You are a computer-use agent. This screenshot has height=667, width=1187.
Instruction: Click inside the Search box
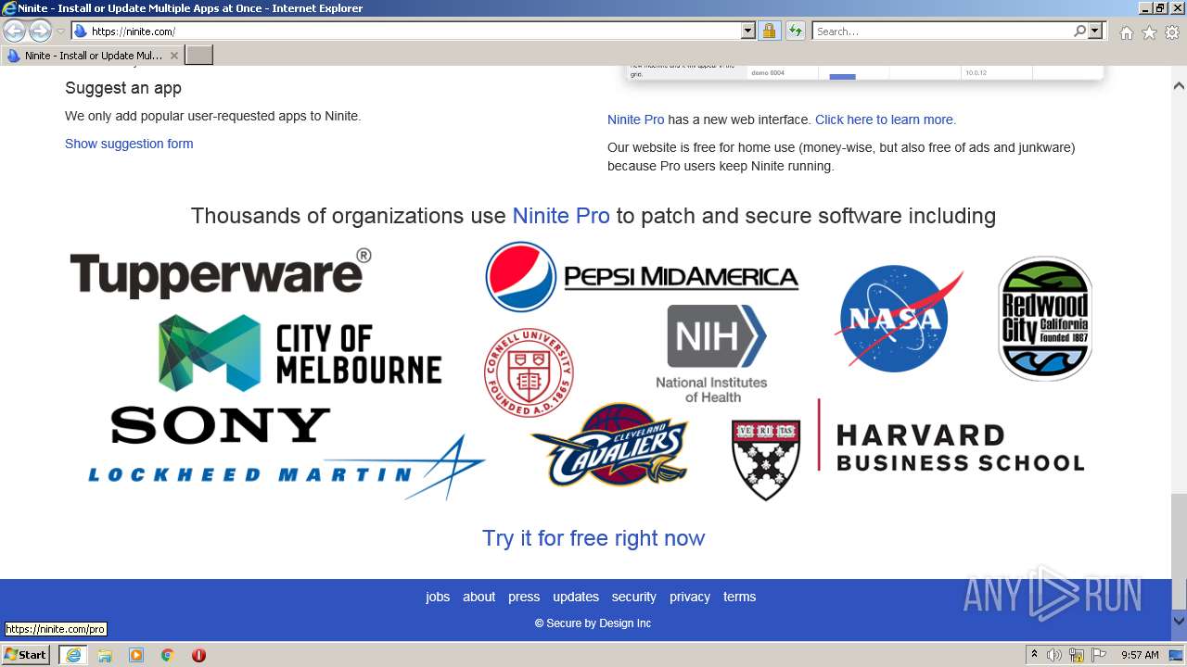(x=941, y=31)
